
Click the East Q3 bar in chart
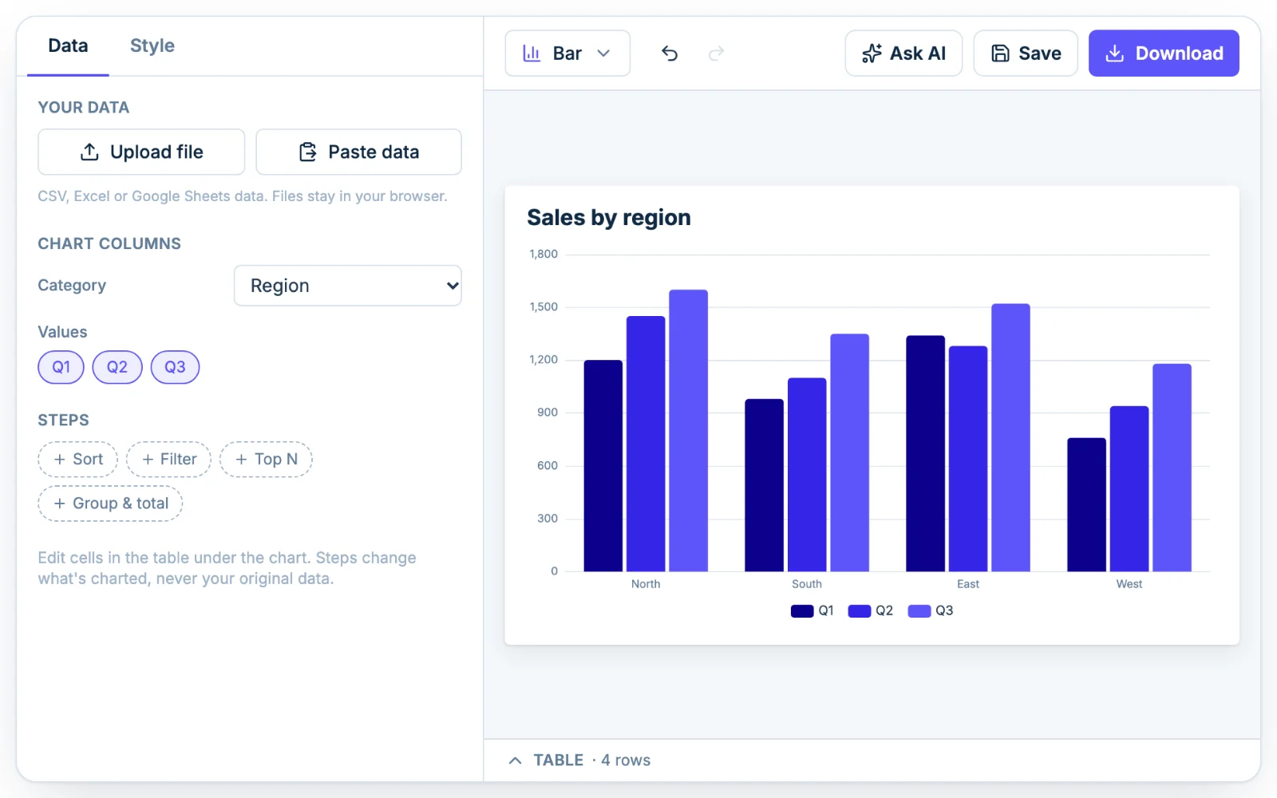[x=1011, y=438]
